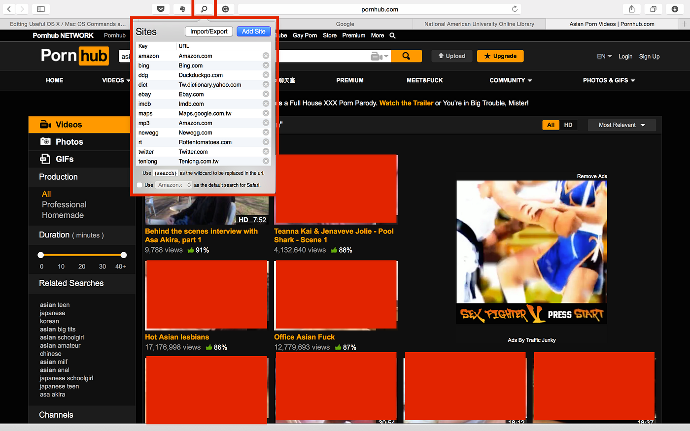
Task: Toggle the magnifier search extension icon
Action: (x=204, y=9)
